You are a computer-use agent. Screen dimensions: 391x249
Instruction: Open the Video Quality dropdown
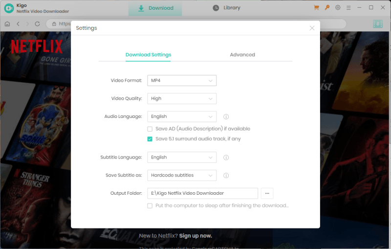[182, 98]
